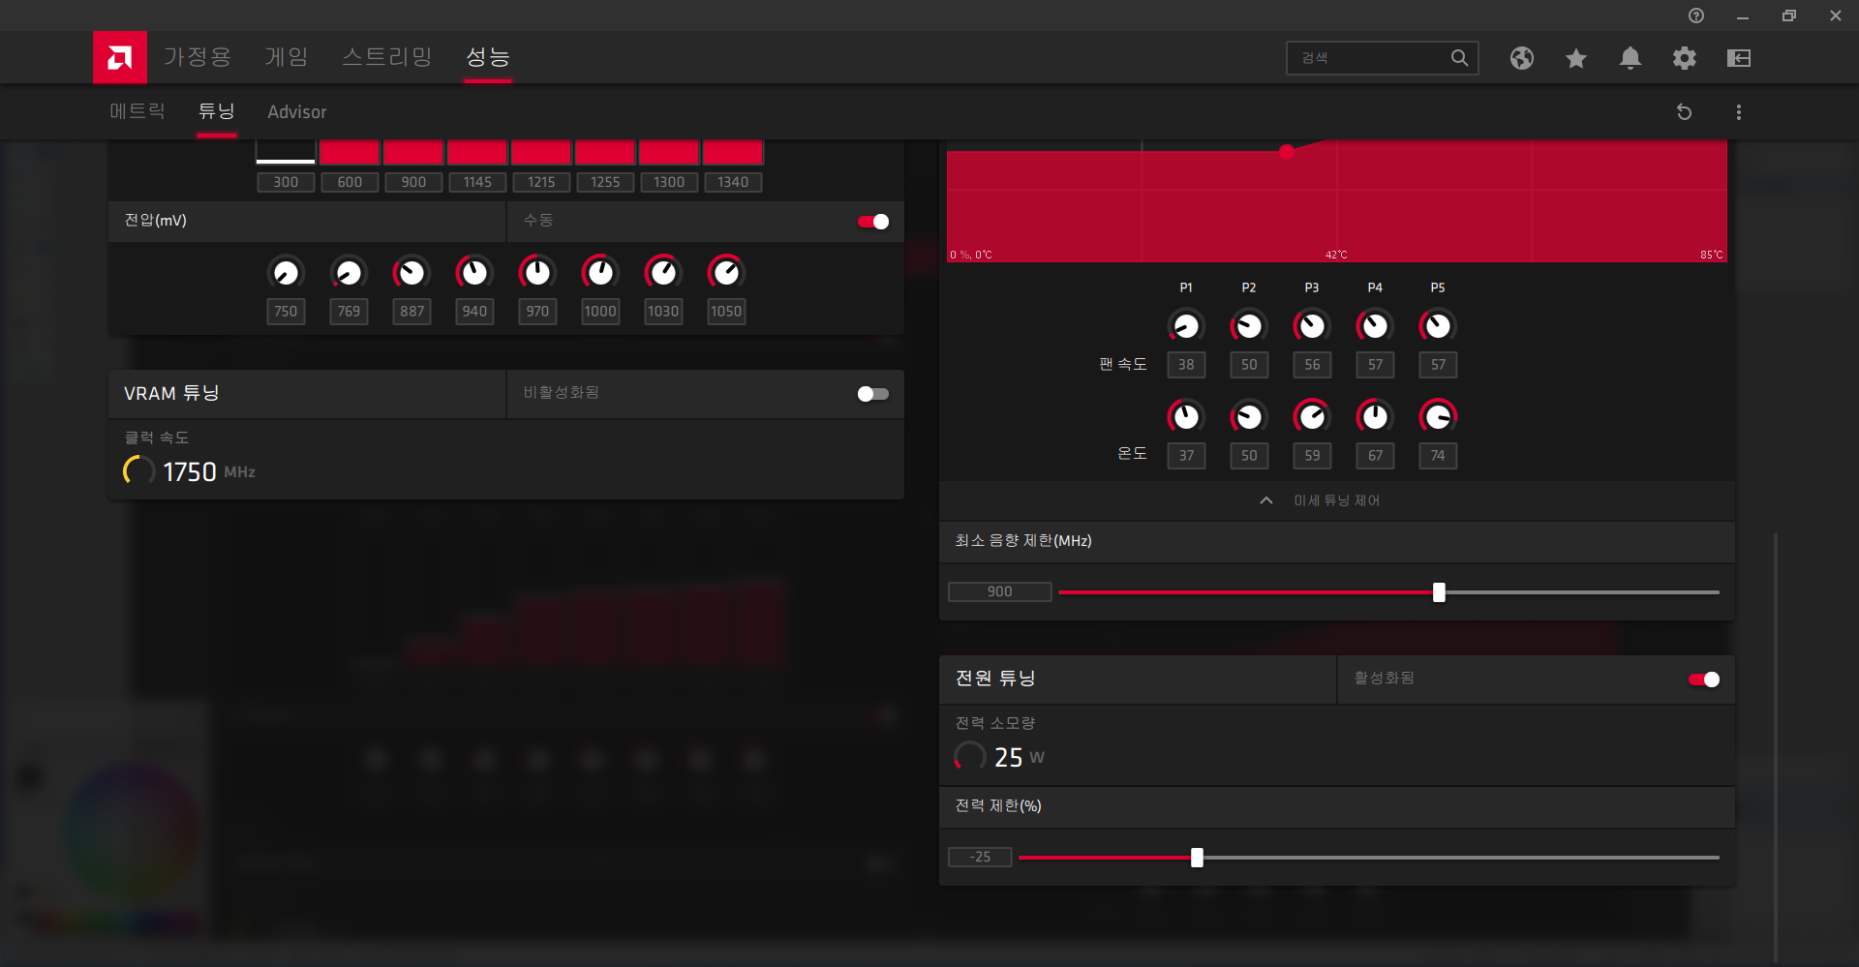Open the help question mark icon
The height and width of the screenshot is (967, 1859).
1696,15
